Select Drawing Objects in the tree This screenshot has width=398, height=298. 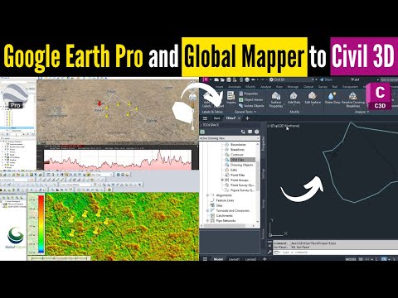tap(241, 165)
